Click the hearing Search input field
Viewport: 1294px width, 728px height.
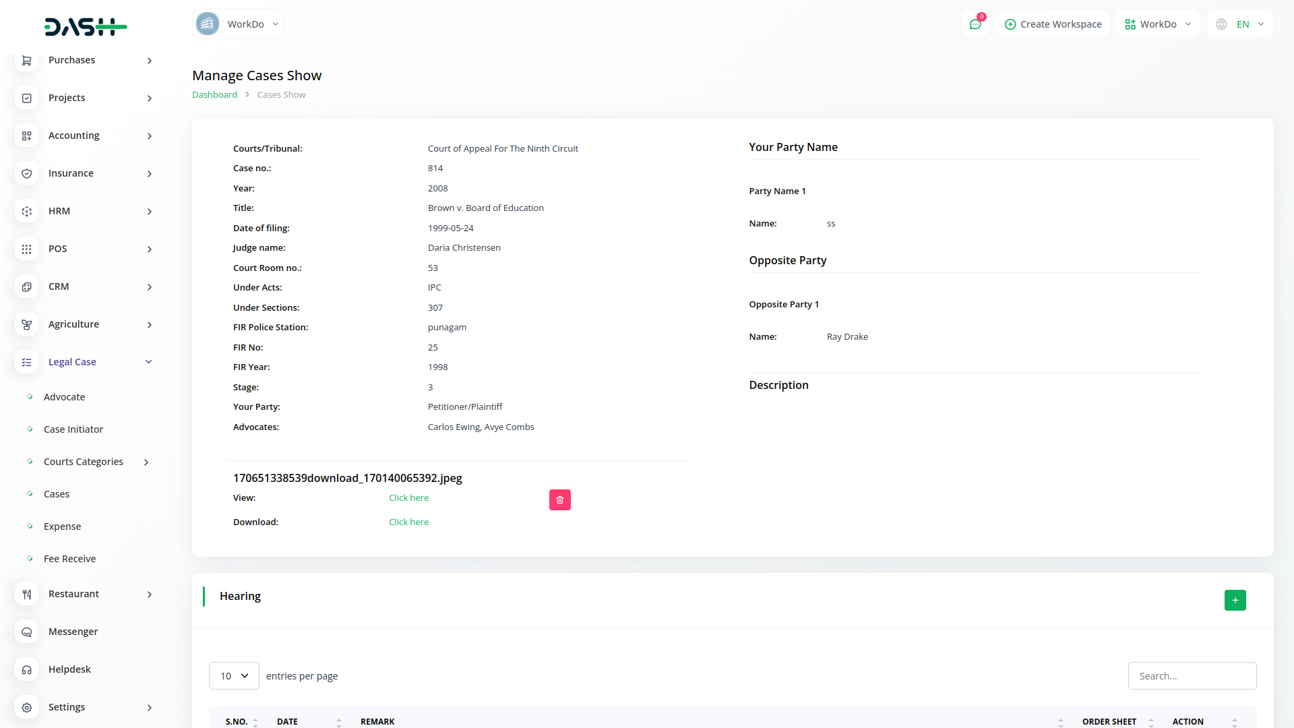[1192, 675]
